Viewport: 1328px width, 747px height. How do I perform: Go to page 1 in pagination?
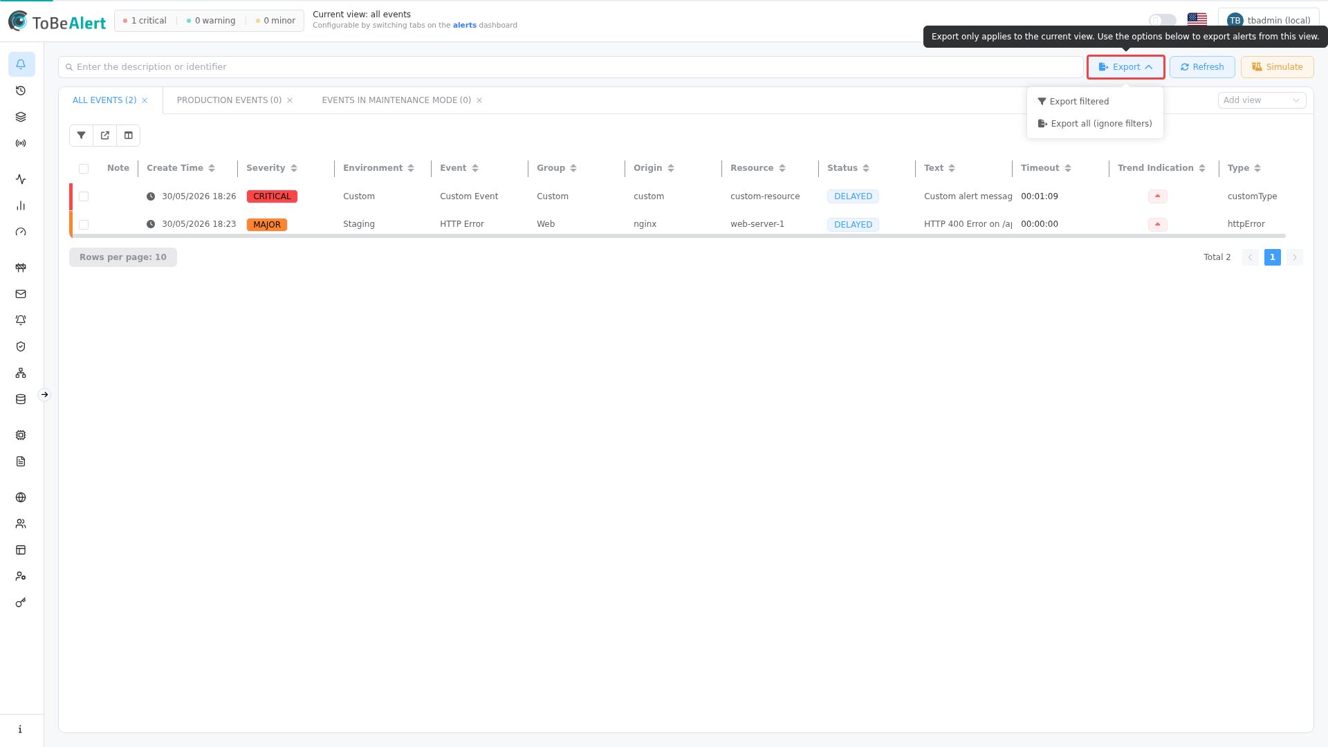click(x=1272, y=257)
